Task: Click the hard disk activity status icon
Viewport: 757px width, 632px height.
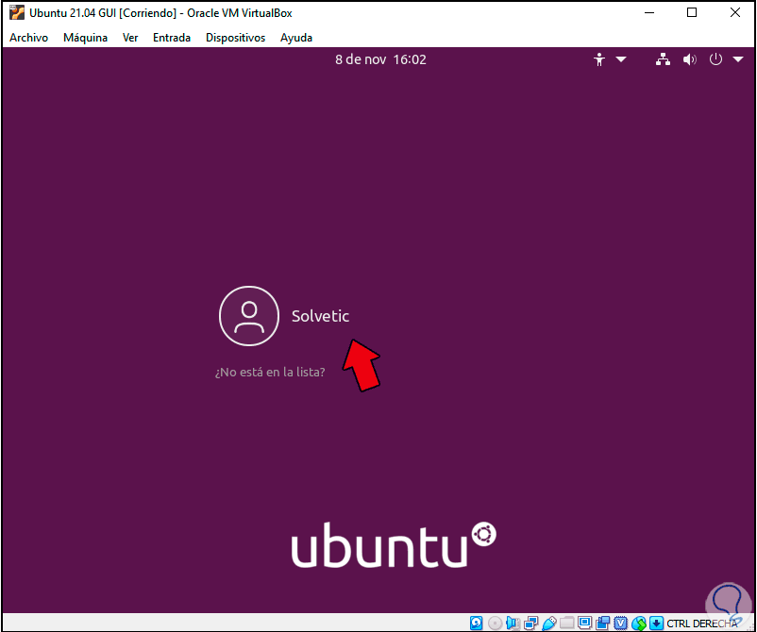Action: tap(477, 624)
